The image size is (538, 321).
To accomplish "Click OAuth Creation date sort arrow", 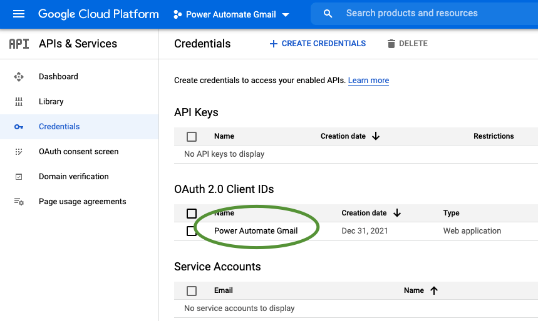I will pyautogui.click(x=397, y=213).
